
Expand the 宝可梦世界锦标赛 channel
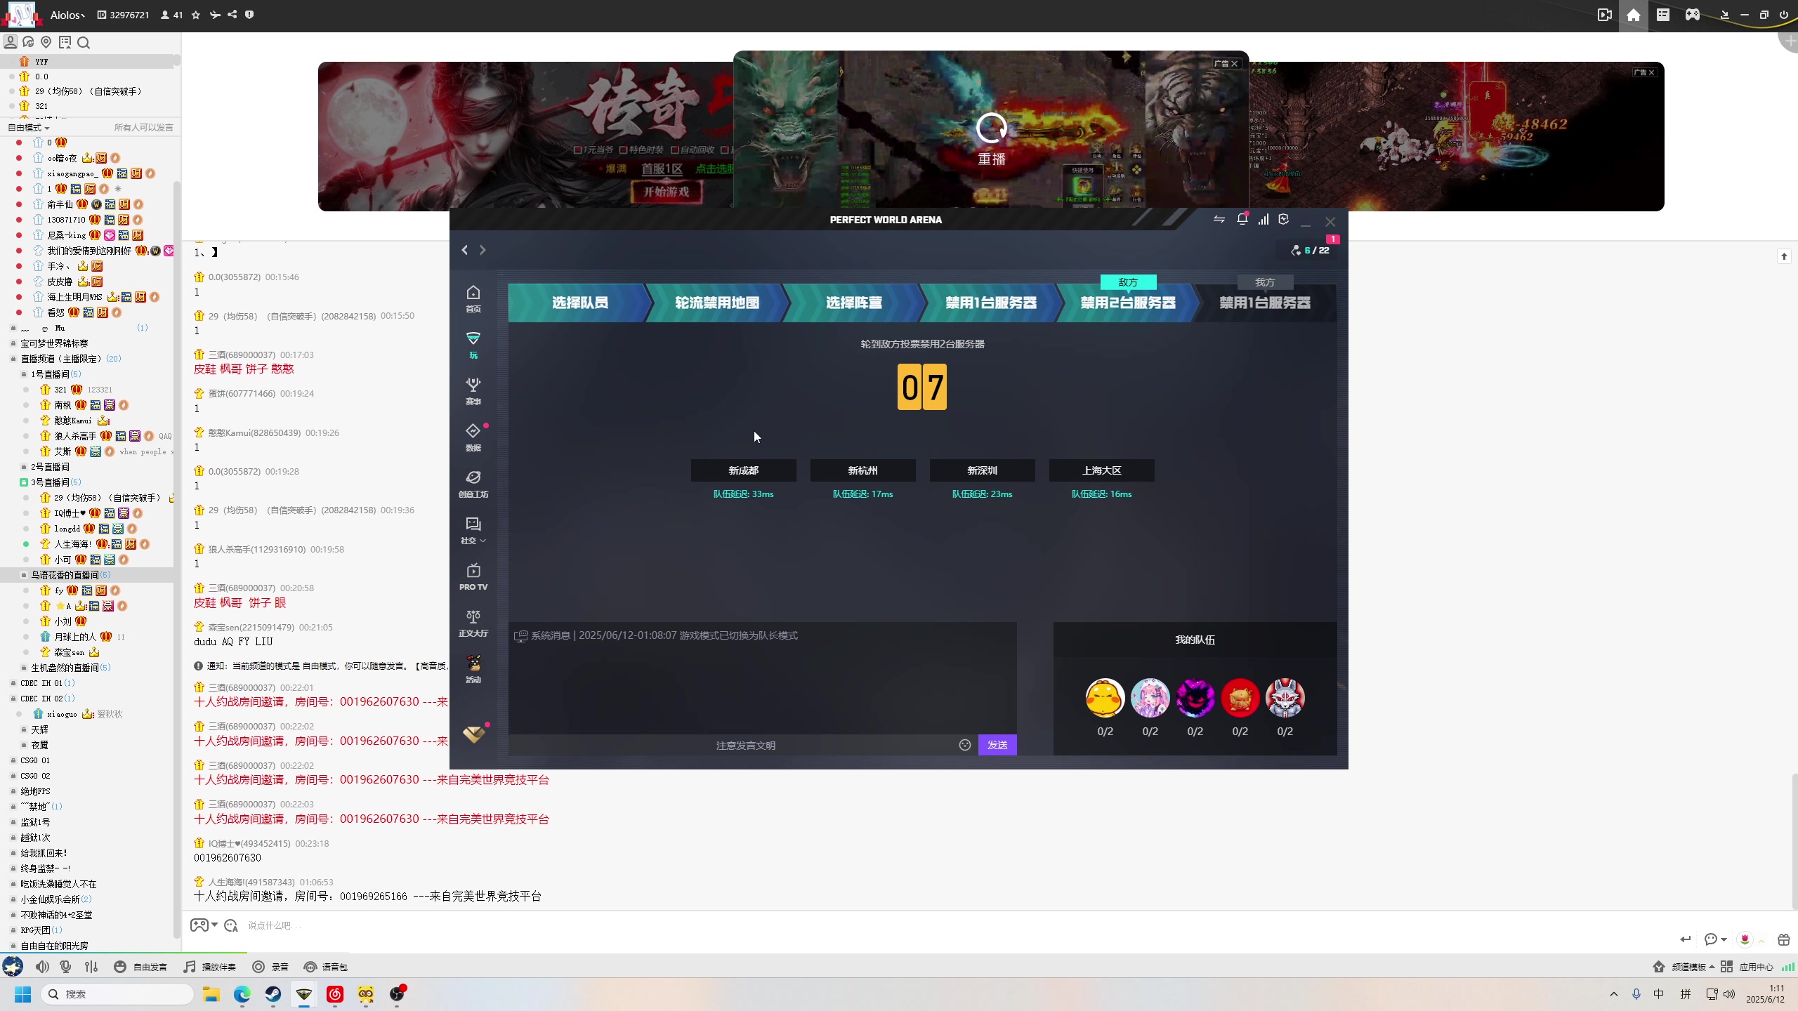(13, 343)
